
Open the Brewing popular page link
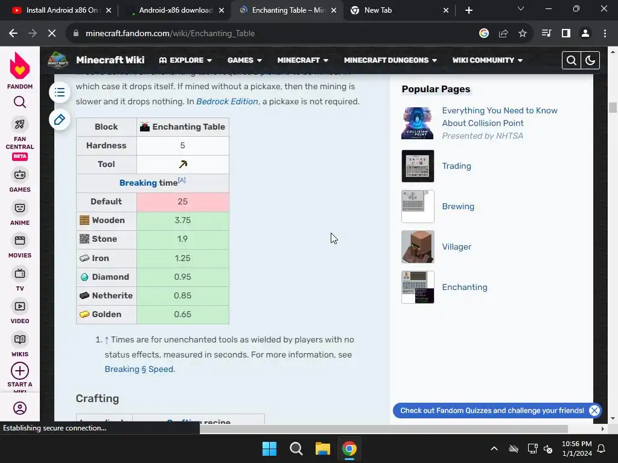pyautogui.click(x=458, y=206)
